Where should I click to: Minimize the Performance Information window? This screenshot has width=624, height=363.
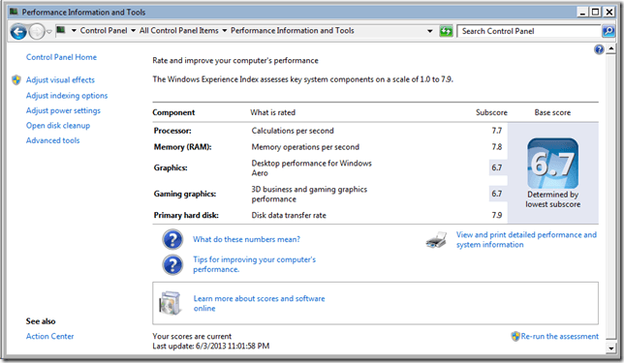click(582, 12)
